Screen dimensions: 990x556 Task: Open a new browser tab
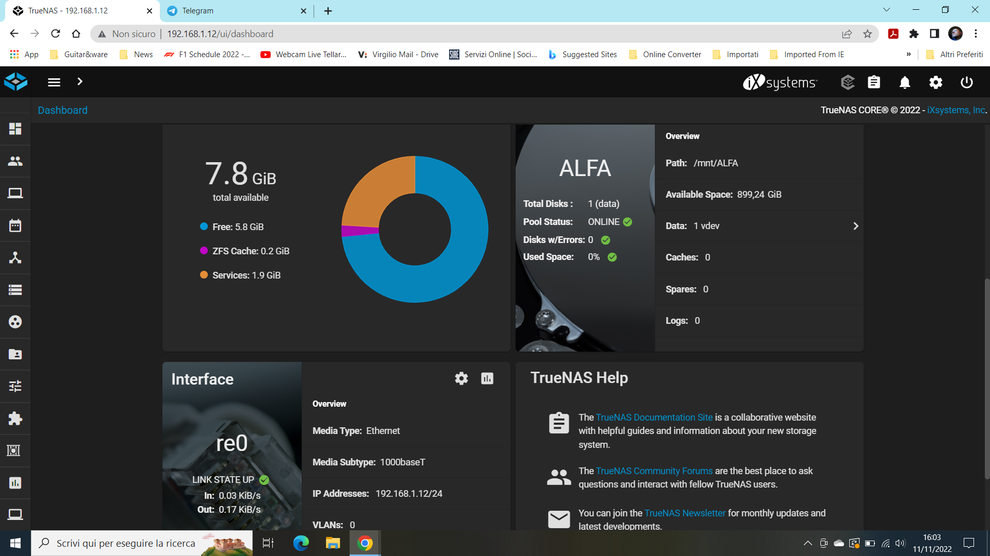[328, 11]
